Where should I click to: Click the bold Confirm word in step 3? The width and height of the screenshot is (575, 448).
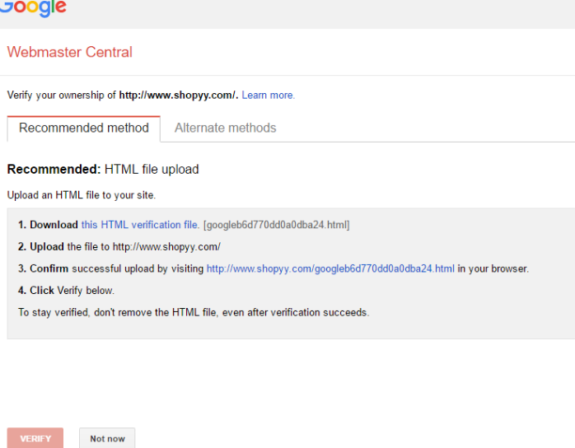[49, 268]
